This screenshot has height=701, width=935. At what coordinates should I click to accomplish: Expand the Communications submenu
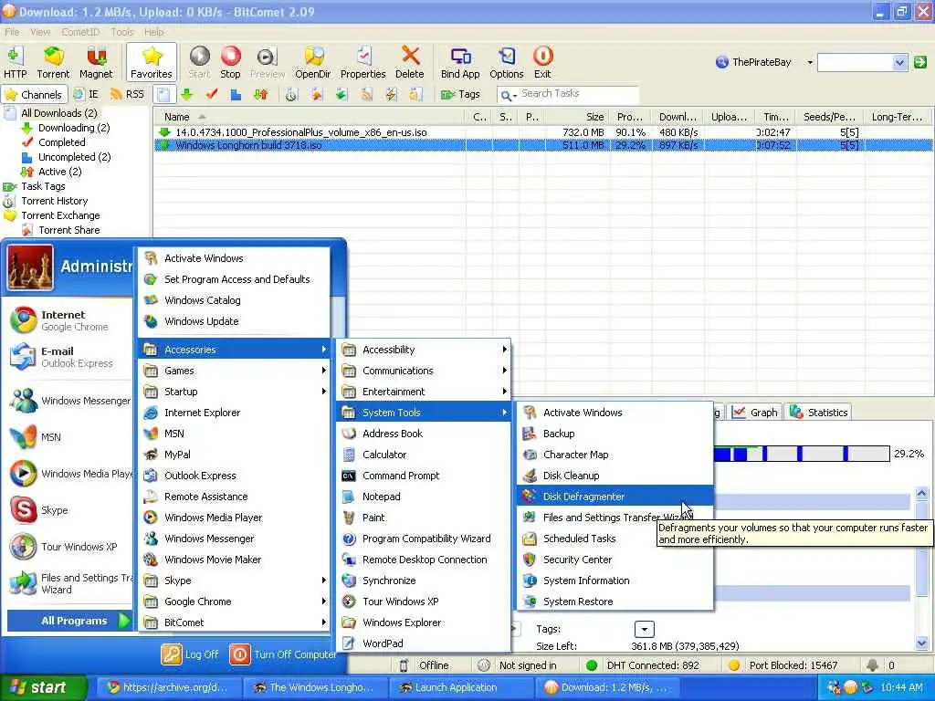click(424, 371)
